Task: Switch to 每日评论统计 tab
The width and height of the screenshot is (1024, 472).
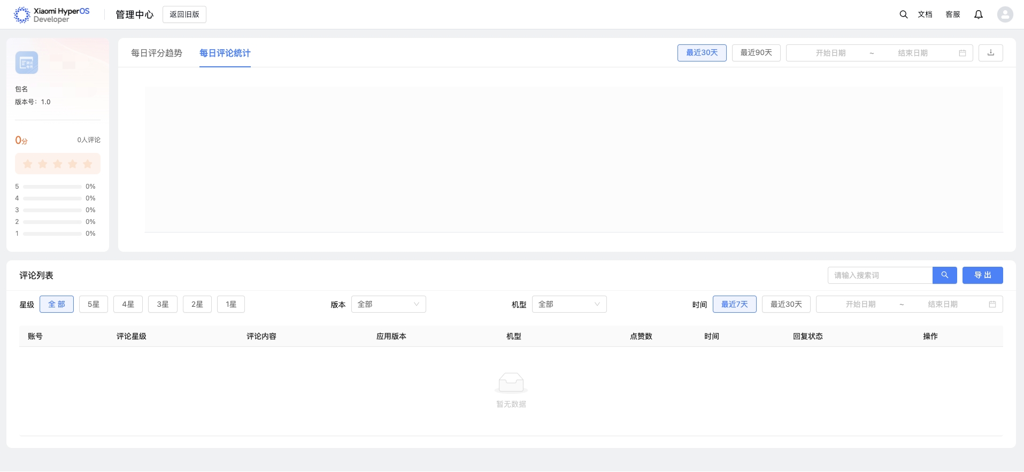Action: [x=225, y=53]
